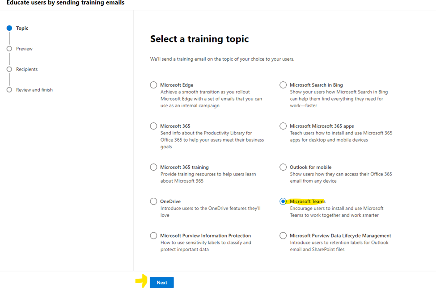Click the Preview step circle indicator
Viewport: 436px width, 289px height.
[x=9, y=49]
